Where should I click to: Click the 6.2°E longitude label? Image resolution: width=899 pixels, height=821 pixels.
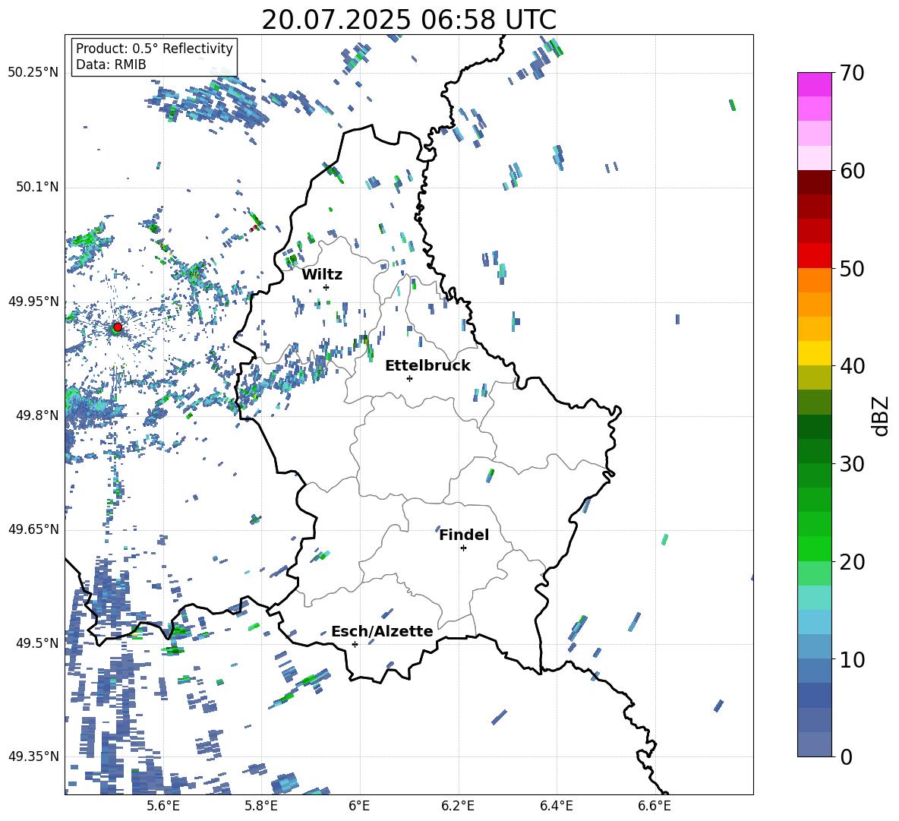(x=458, y=806)
